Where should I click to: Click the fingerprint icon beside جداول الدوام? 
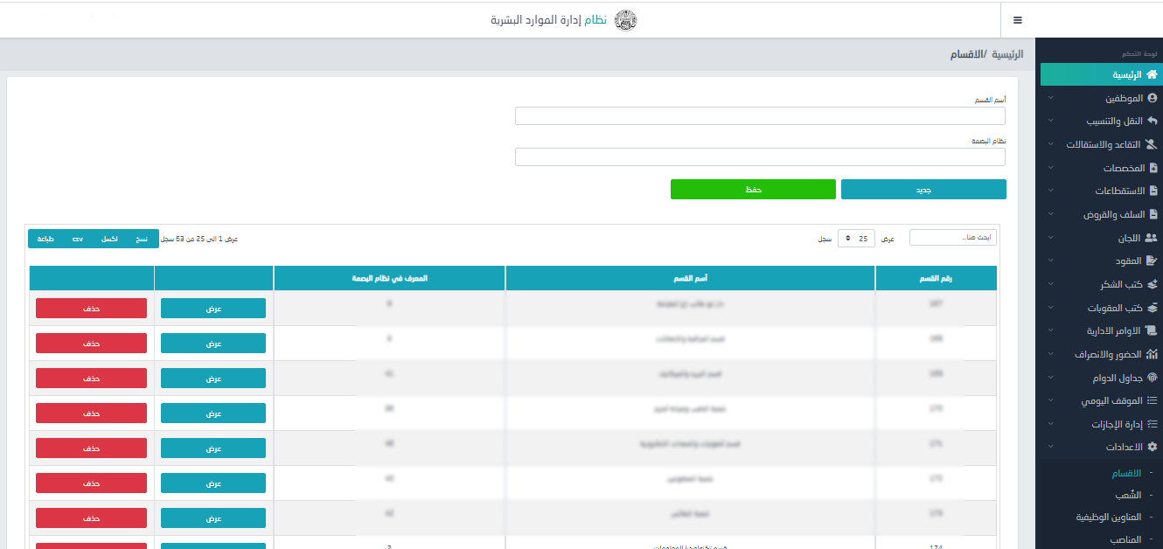click(1152, 378)
